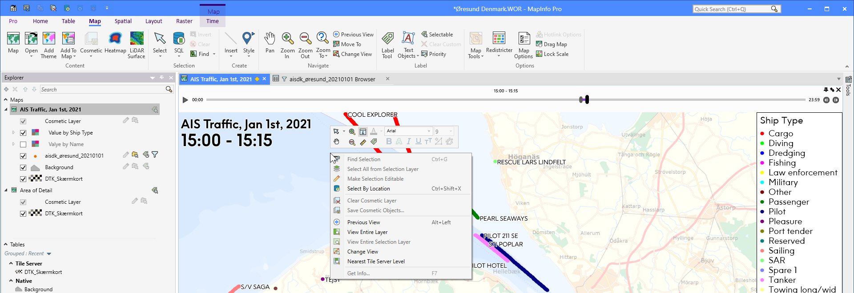Click the add (plus) icon in Explorer toolbar
This screenshot has width=854, height=293.
pyautogui.click(x=6, y=89)
